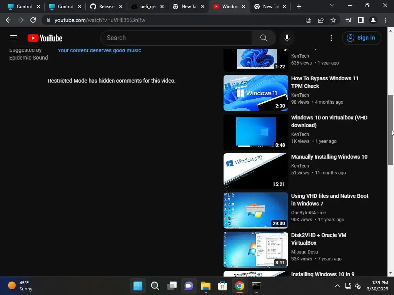Open Task View on the taskbar
Image resolution: width=394 pixels, height=295 pixels.
(x=172, y=286)
